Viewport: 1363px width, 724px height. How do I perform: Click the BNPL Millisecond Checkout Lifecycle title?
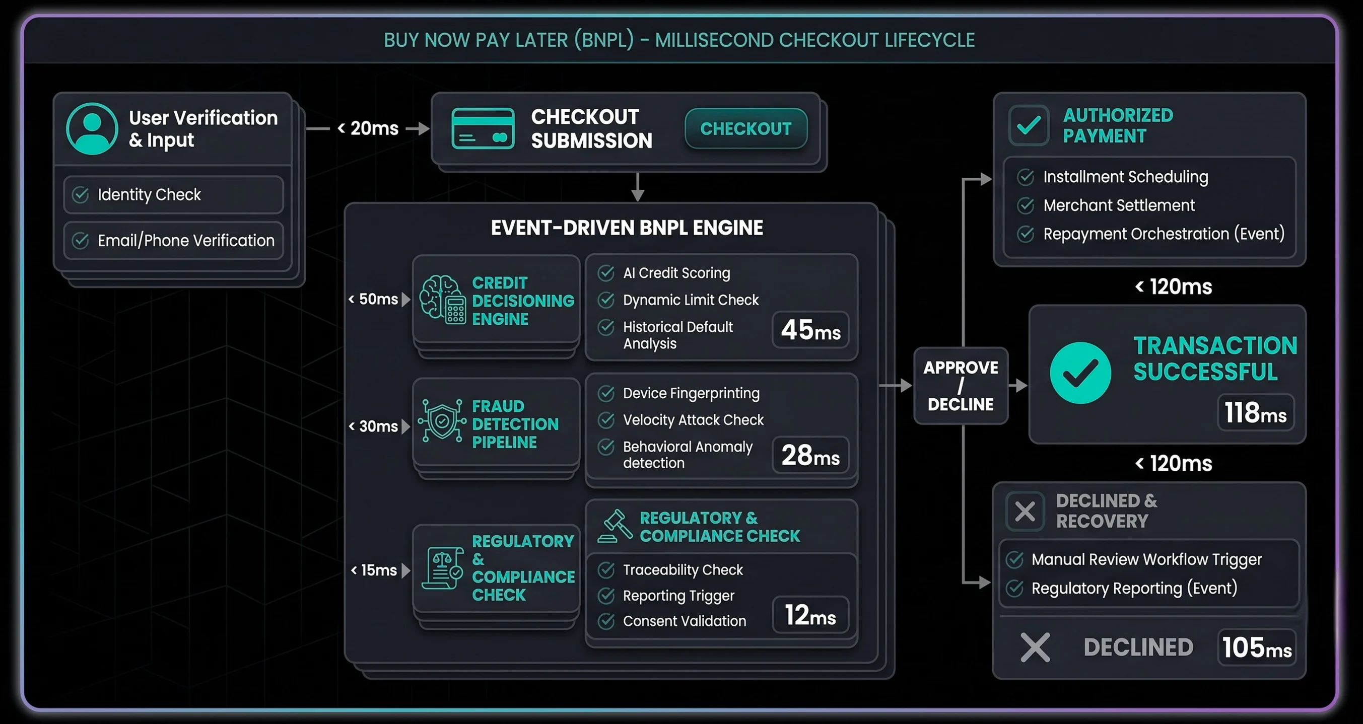[679, 40]
